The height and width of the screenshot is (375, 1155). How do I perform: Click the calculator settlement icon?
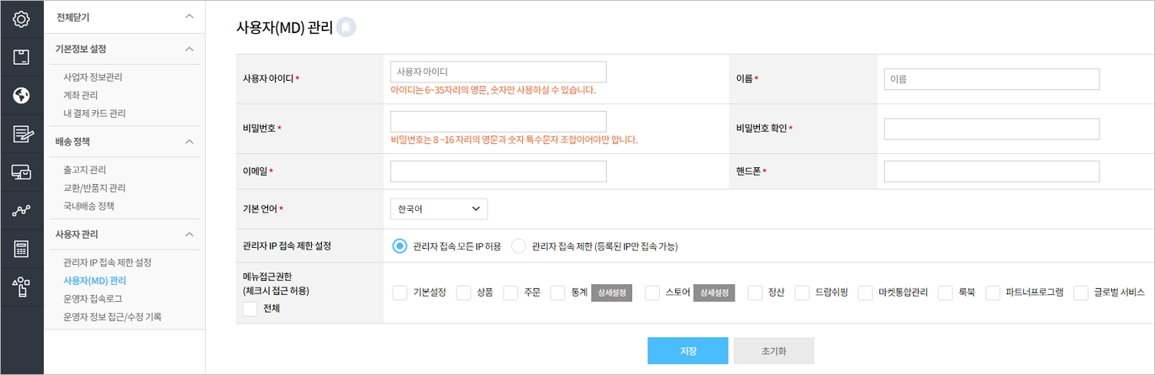point(22,249)
